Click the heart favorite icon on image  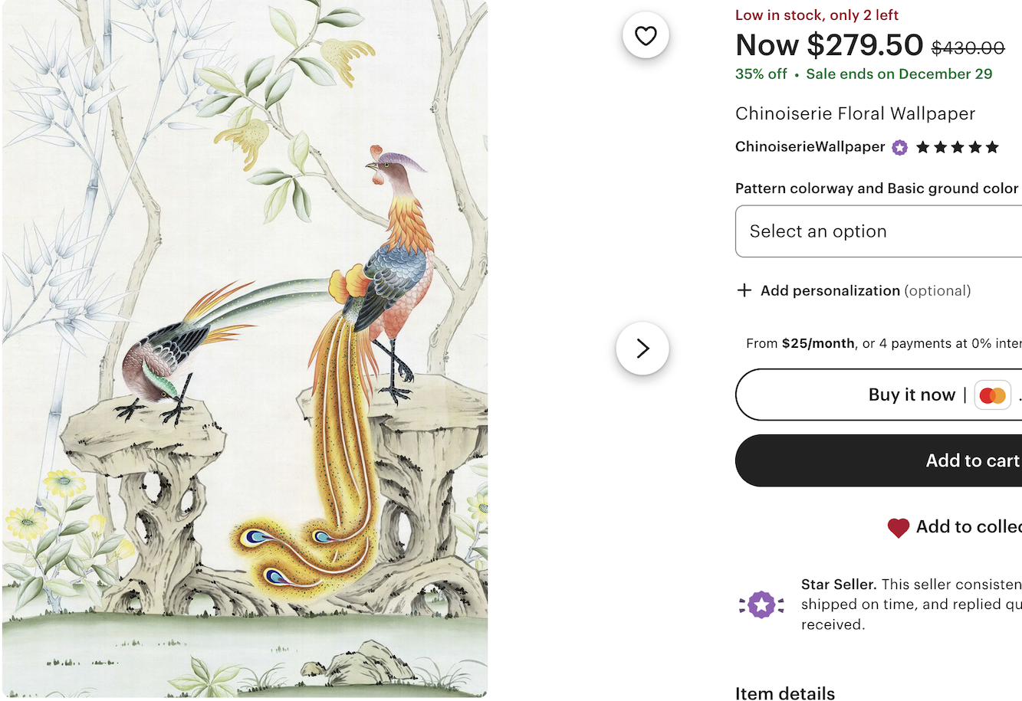(x=646, y=35)
